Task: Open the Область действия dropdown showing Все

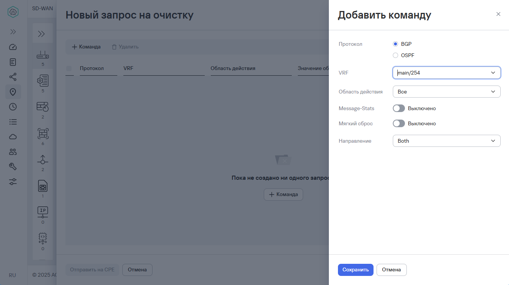Action: 447,92
